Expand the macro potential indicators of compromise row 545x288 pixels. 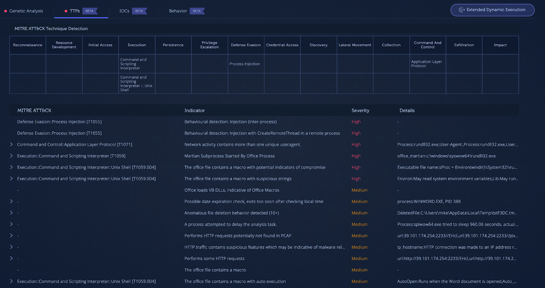coord(11,167)
